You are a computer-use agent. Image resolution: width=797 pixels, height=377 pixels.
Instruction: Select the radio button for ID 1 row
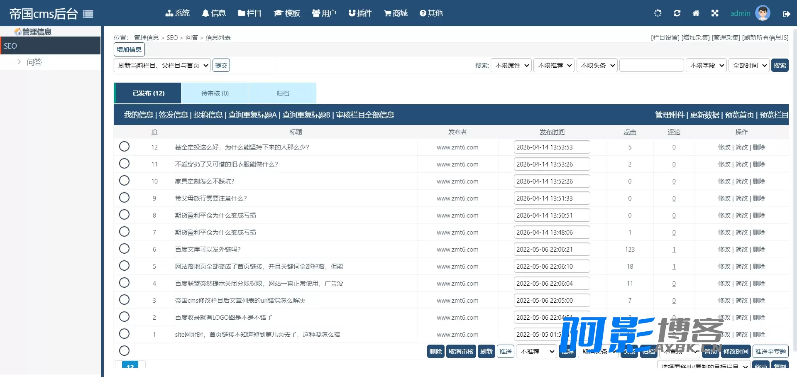(124, 334)
